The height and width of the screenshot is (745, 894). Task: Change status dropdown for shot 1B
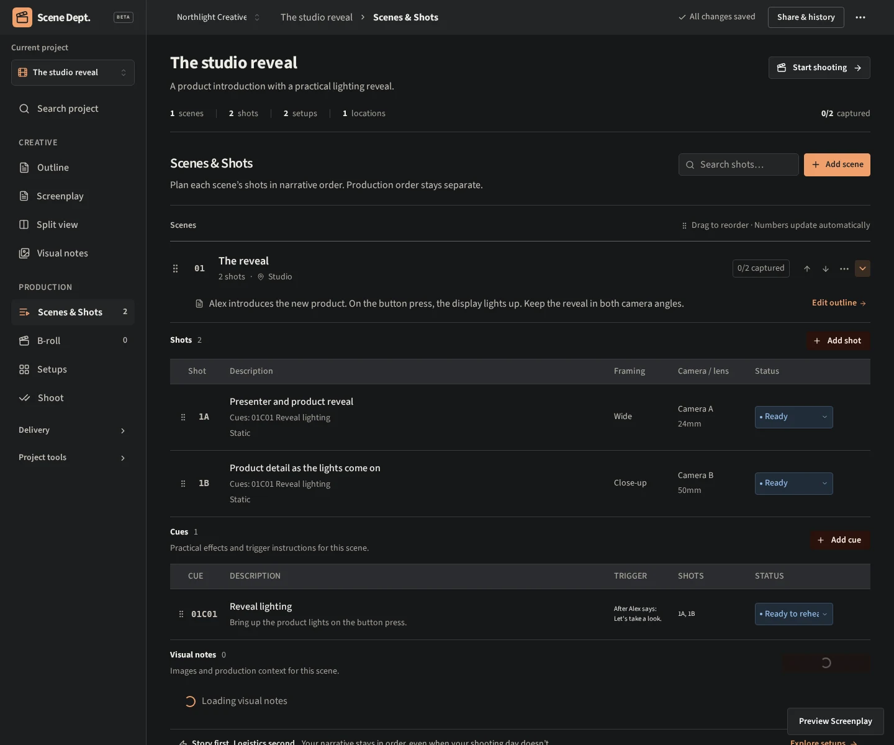click(793, 484)
